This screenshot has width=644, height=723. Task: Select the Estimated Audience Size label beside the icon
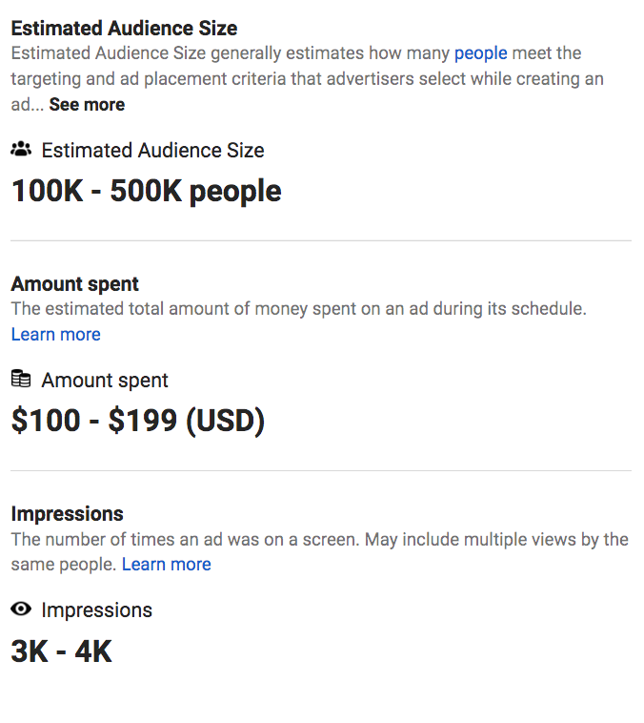pos(152,150)
